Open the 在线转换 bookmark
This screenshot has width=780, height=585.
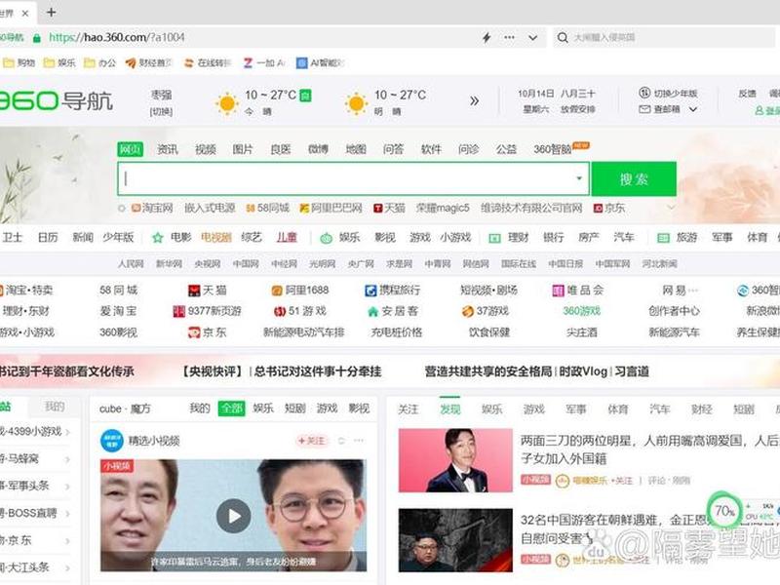click(x=208, y=62)
